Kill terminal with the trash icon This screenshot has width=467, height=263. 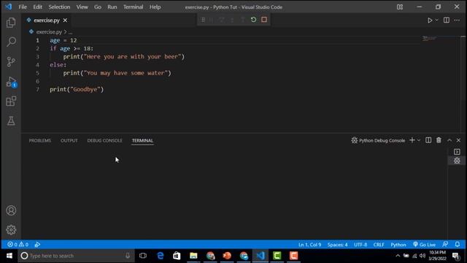point(439,140)
